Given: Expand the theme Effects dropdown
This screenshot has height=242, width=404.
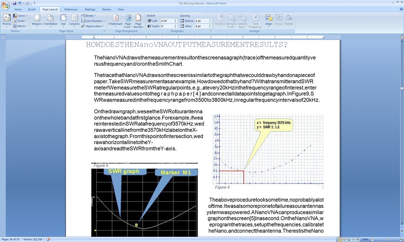Looking at the screenshot, I should point(21,26).
